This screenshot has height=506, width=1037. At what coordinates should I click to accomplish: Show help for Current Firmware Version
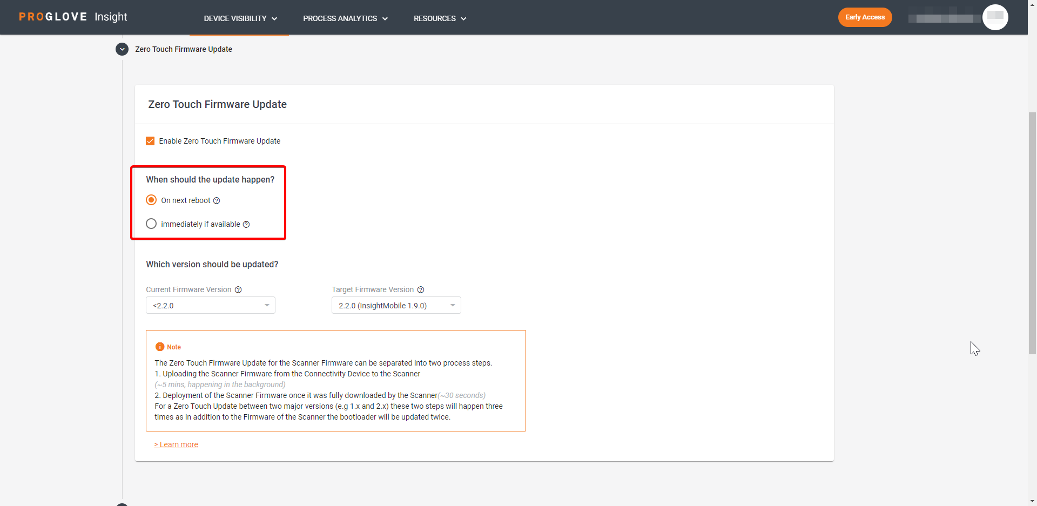(x=238, y=290)
